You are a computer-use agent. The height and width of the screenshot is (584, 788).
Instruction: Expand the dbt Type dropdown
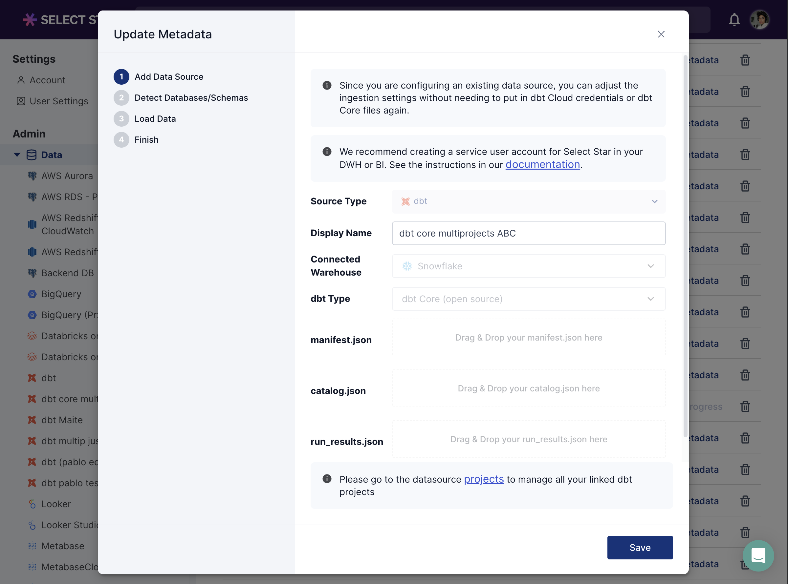pyautogui.click(x=528, y=299)
